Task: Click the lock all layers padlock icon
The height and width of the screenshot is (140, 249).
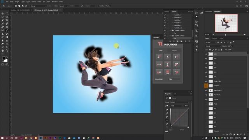Action: [221, 50]
